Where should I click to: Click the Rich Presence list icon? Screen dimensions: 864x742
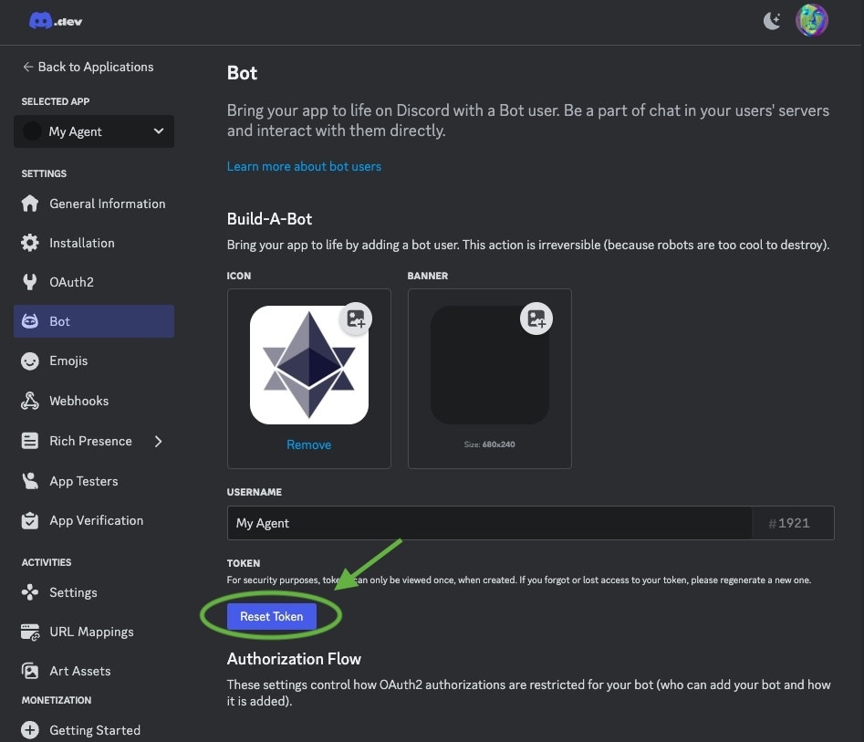(30, 441)
